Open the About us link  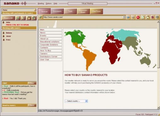click(x=50, y=39)
